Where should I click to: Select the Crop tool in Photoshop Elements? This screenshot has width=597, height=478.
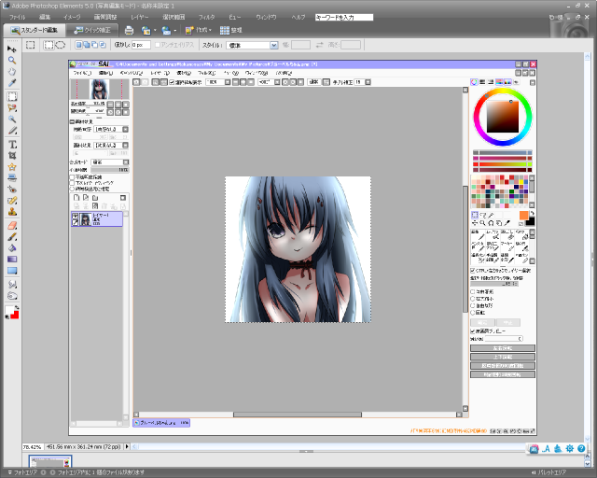pos(12,156)
